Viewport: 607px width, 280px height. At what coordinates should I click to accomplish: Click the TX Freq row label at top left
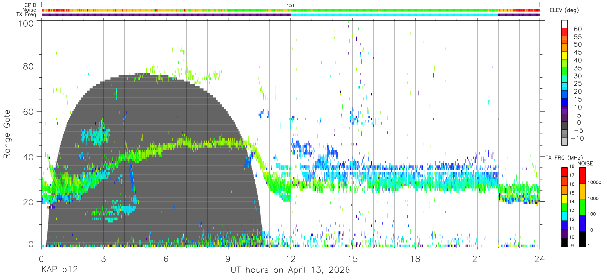[x=27, y=14]
